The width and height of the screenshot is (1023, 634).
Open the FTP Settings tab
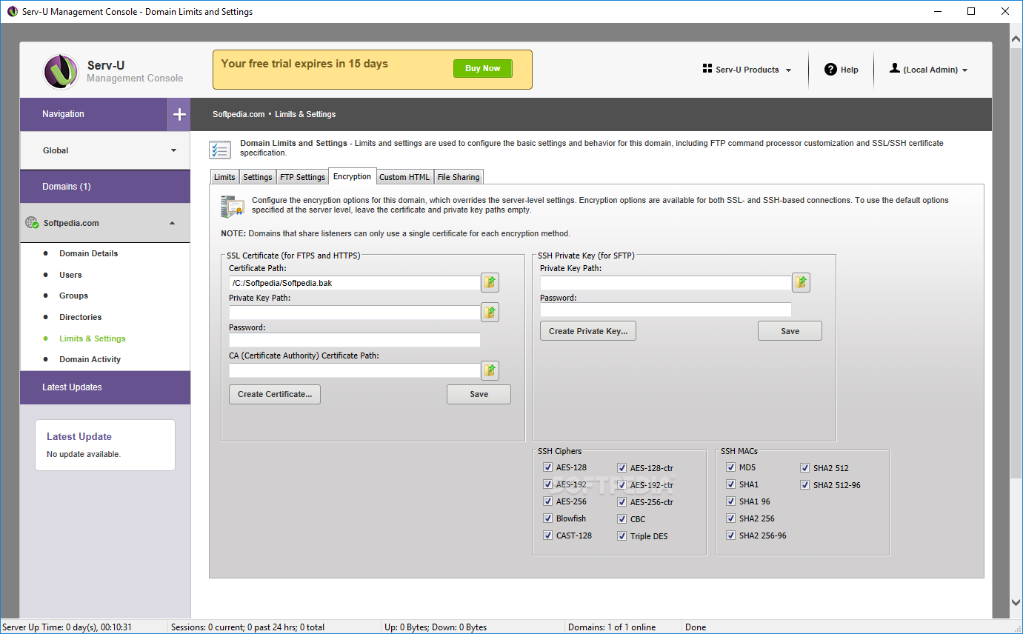pyautogui.click(x=302, y=177)
